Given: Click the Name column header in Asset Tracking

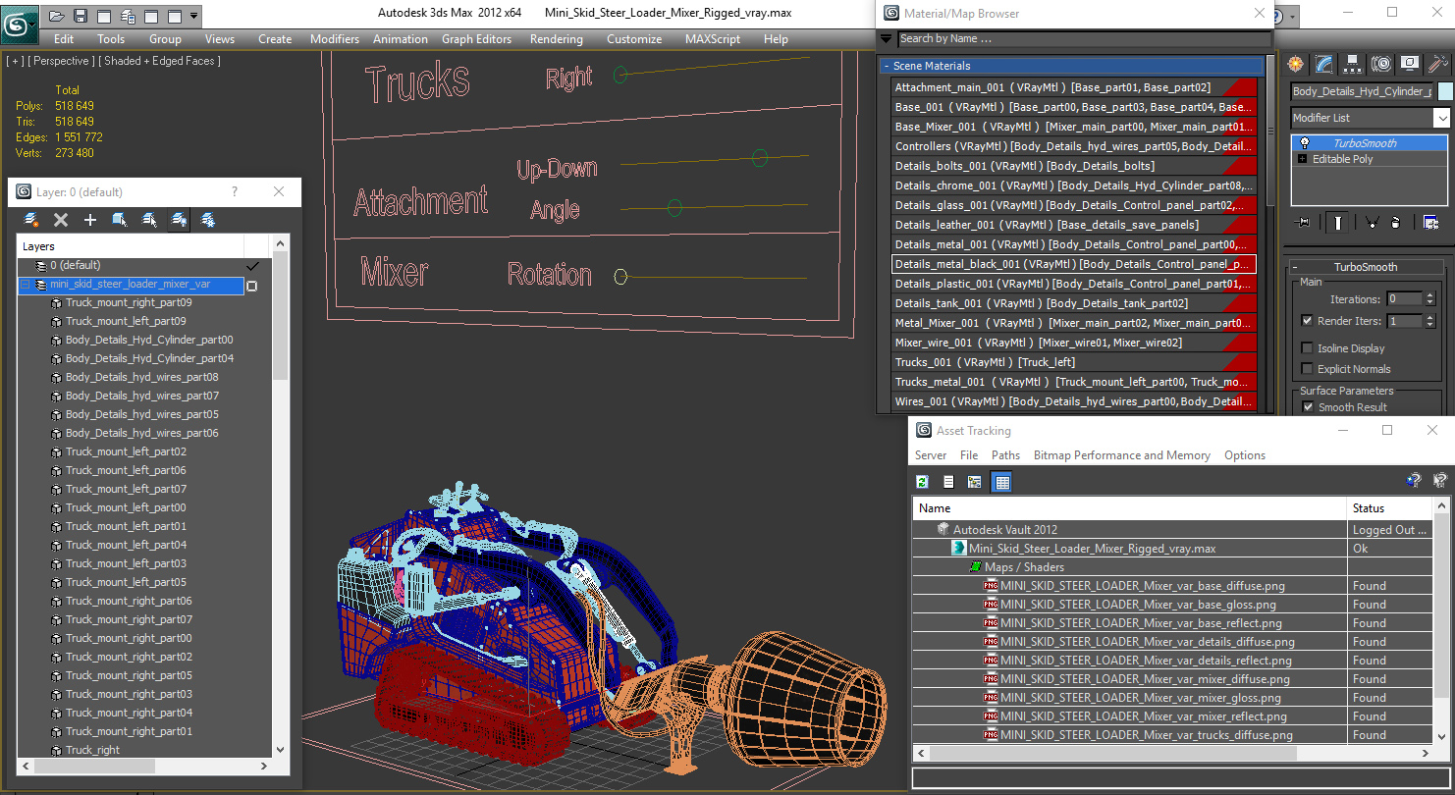Looking at the screenshot, I should click(1129, 508).
